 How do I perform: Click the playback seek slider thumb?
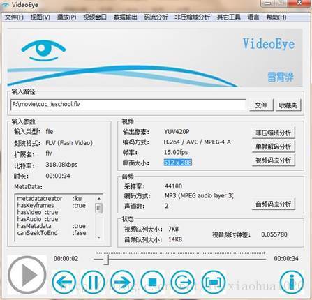(x=106, y=259)
